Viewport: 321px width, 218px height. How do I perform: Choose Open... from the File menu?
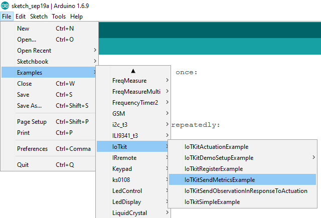point(49,40)
